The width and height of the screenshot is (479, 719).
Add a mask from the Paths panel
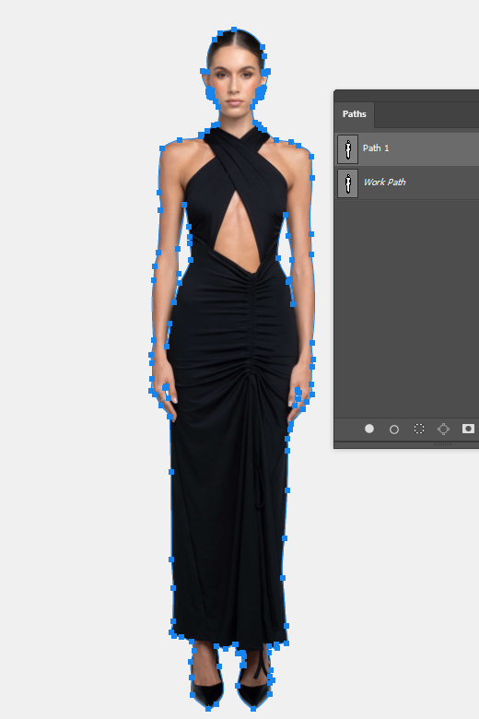point(468,429)
